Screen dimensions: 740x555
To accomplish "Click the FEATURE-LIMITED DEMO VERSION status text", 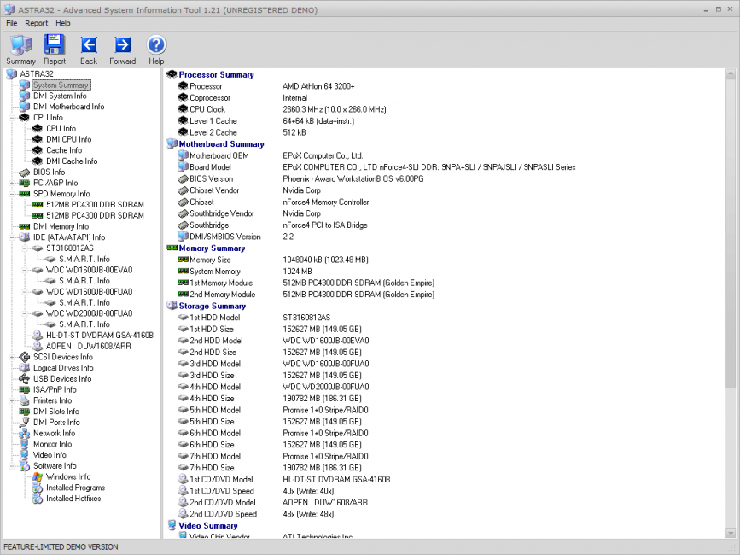I will (61, 547).
